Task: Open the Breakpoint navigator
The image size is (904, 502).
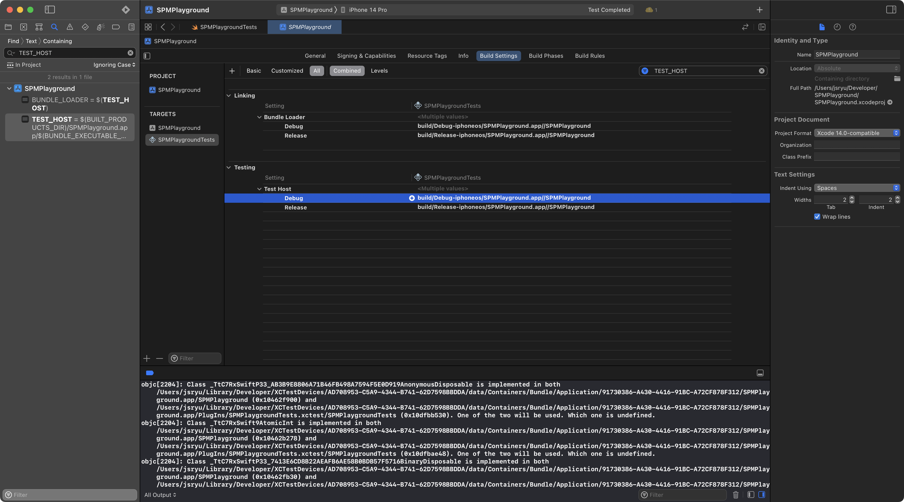Action: click(x=116, y=27)
